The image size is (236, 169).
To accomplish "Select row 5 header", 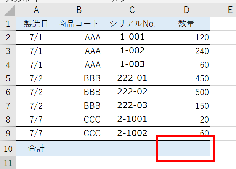I will (x=8, y=78).
